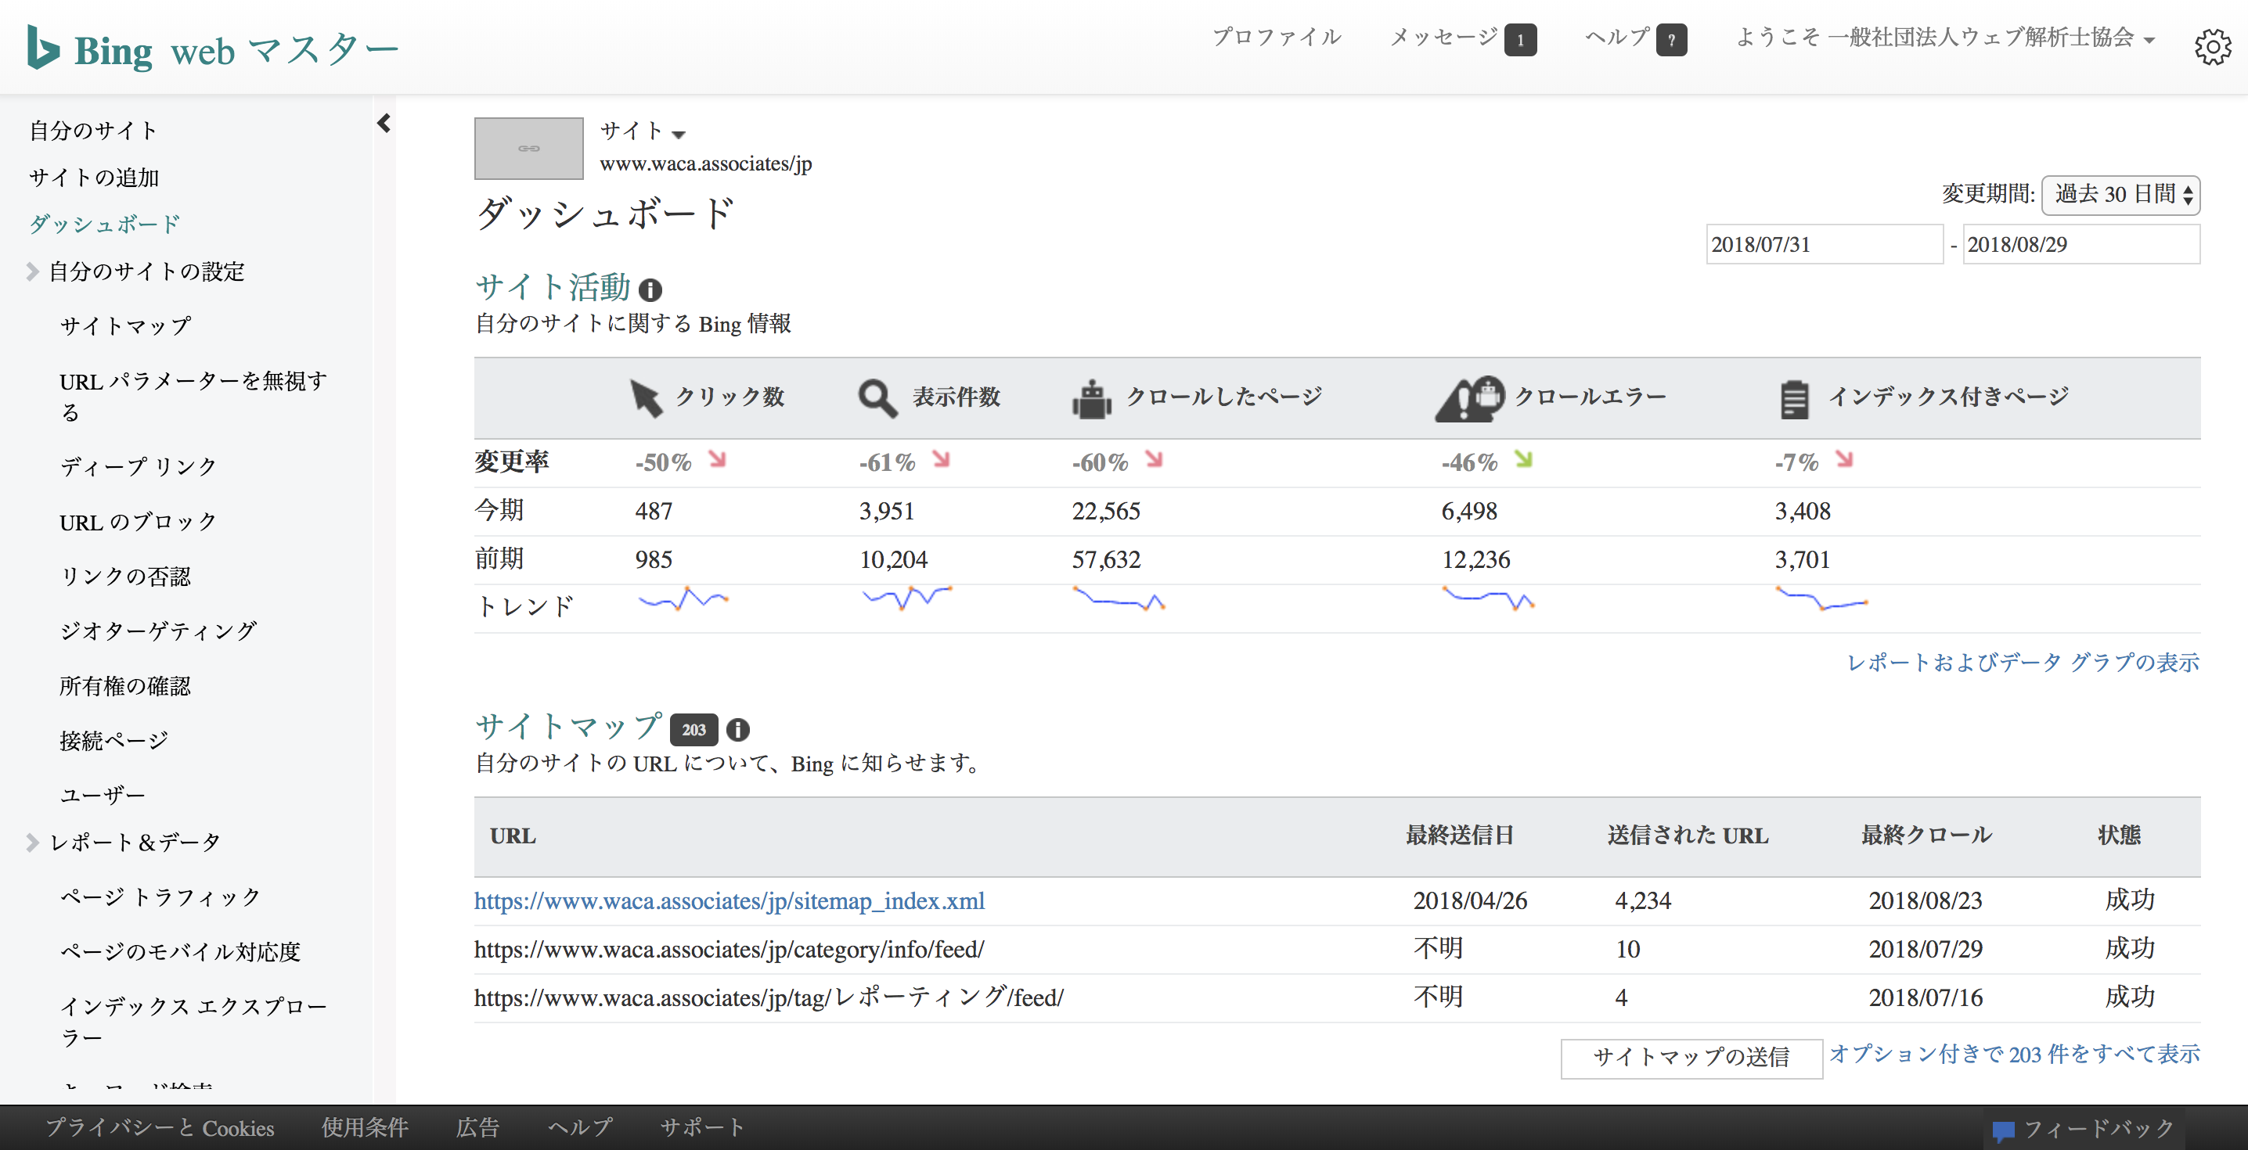Open the message count badge

(x=1520, y=39)
